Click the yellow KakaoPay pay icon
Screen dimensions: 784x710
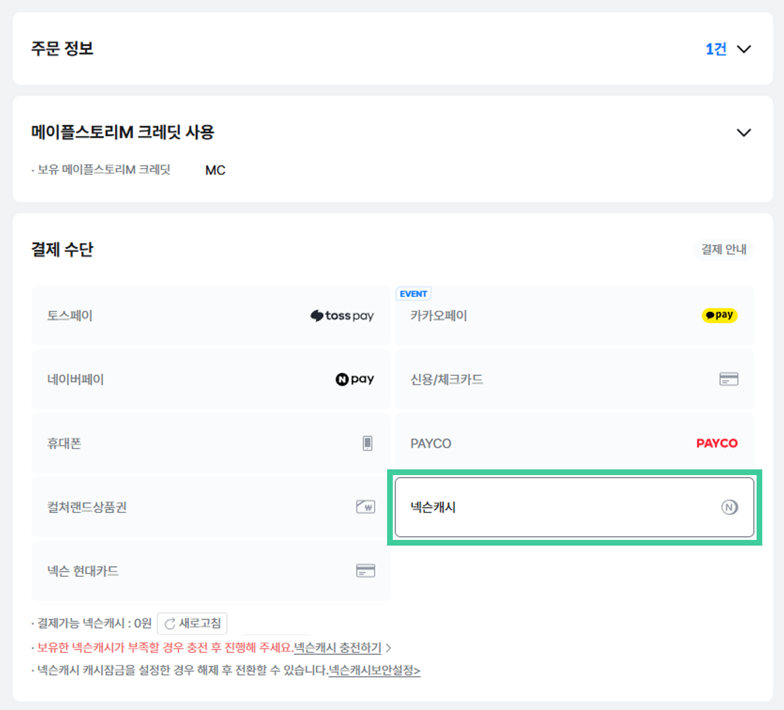point(720,316)
